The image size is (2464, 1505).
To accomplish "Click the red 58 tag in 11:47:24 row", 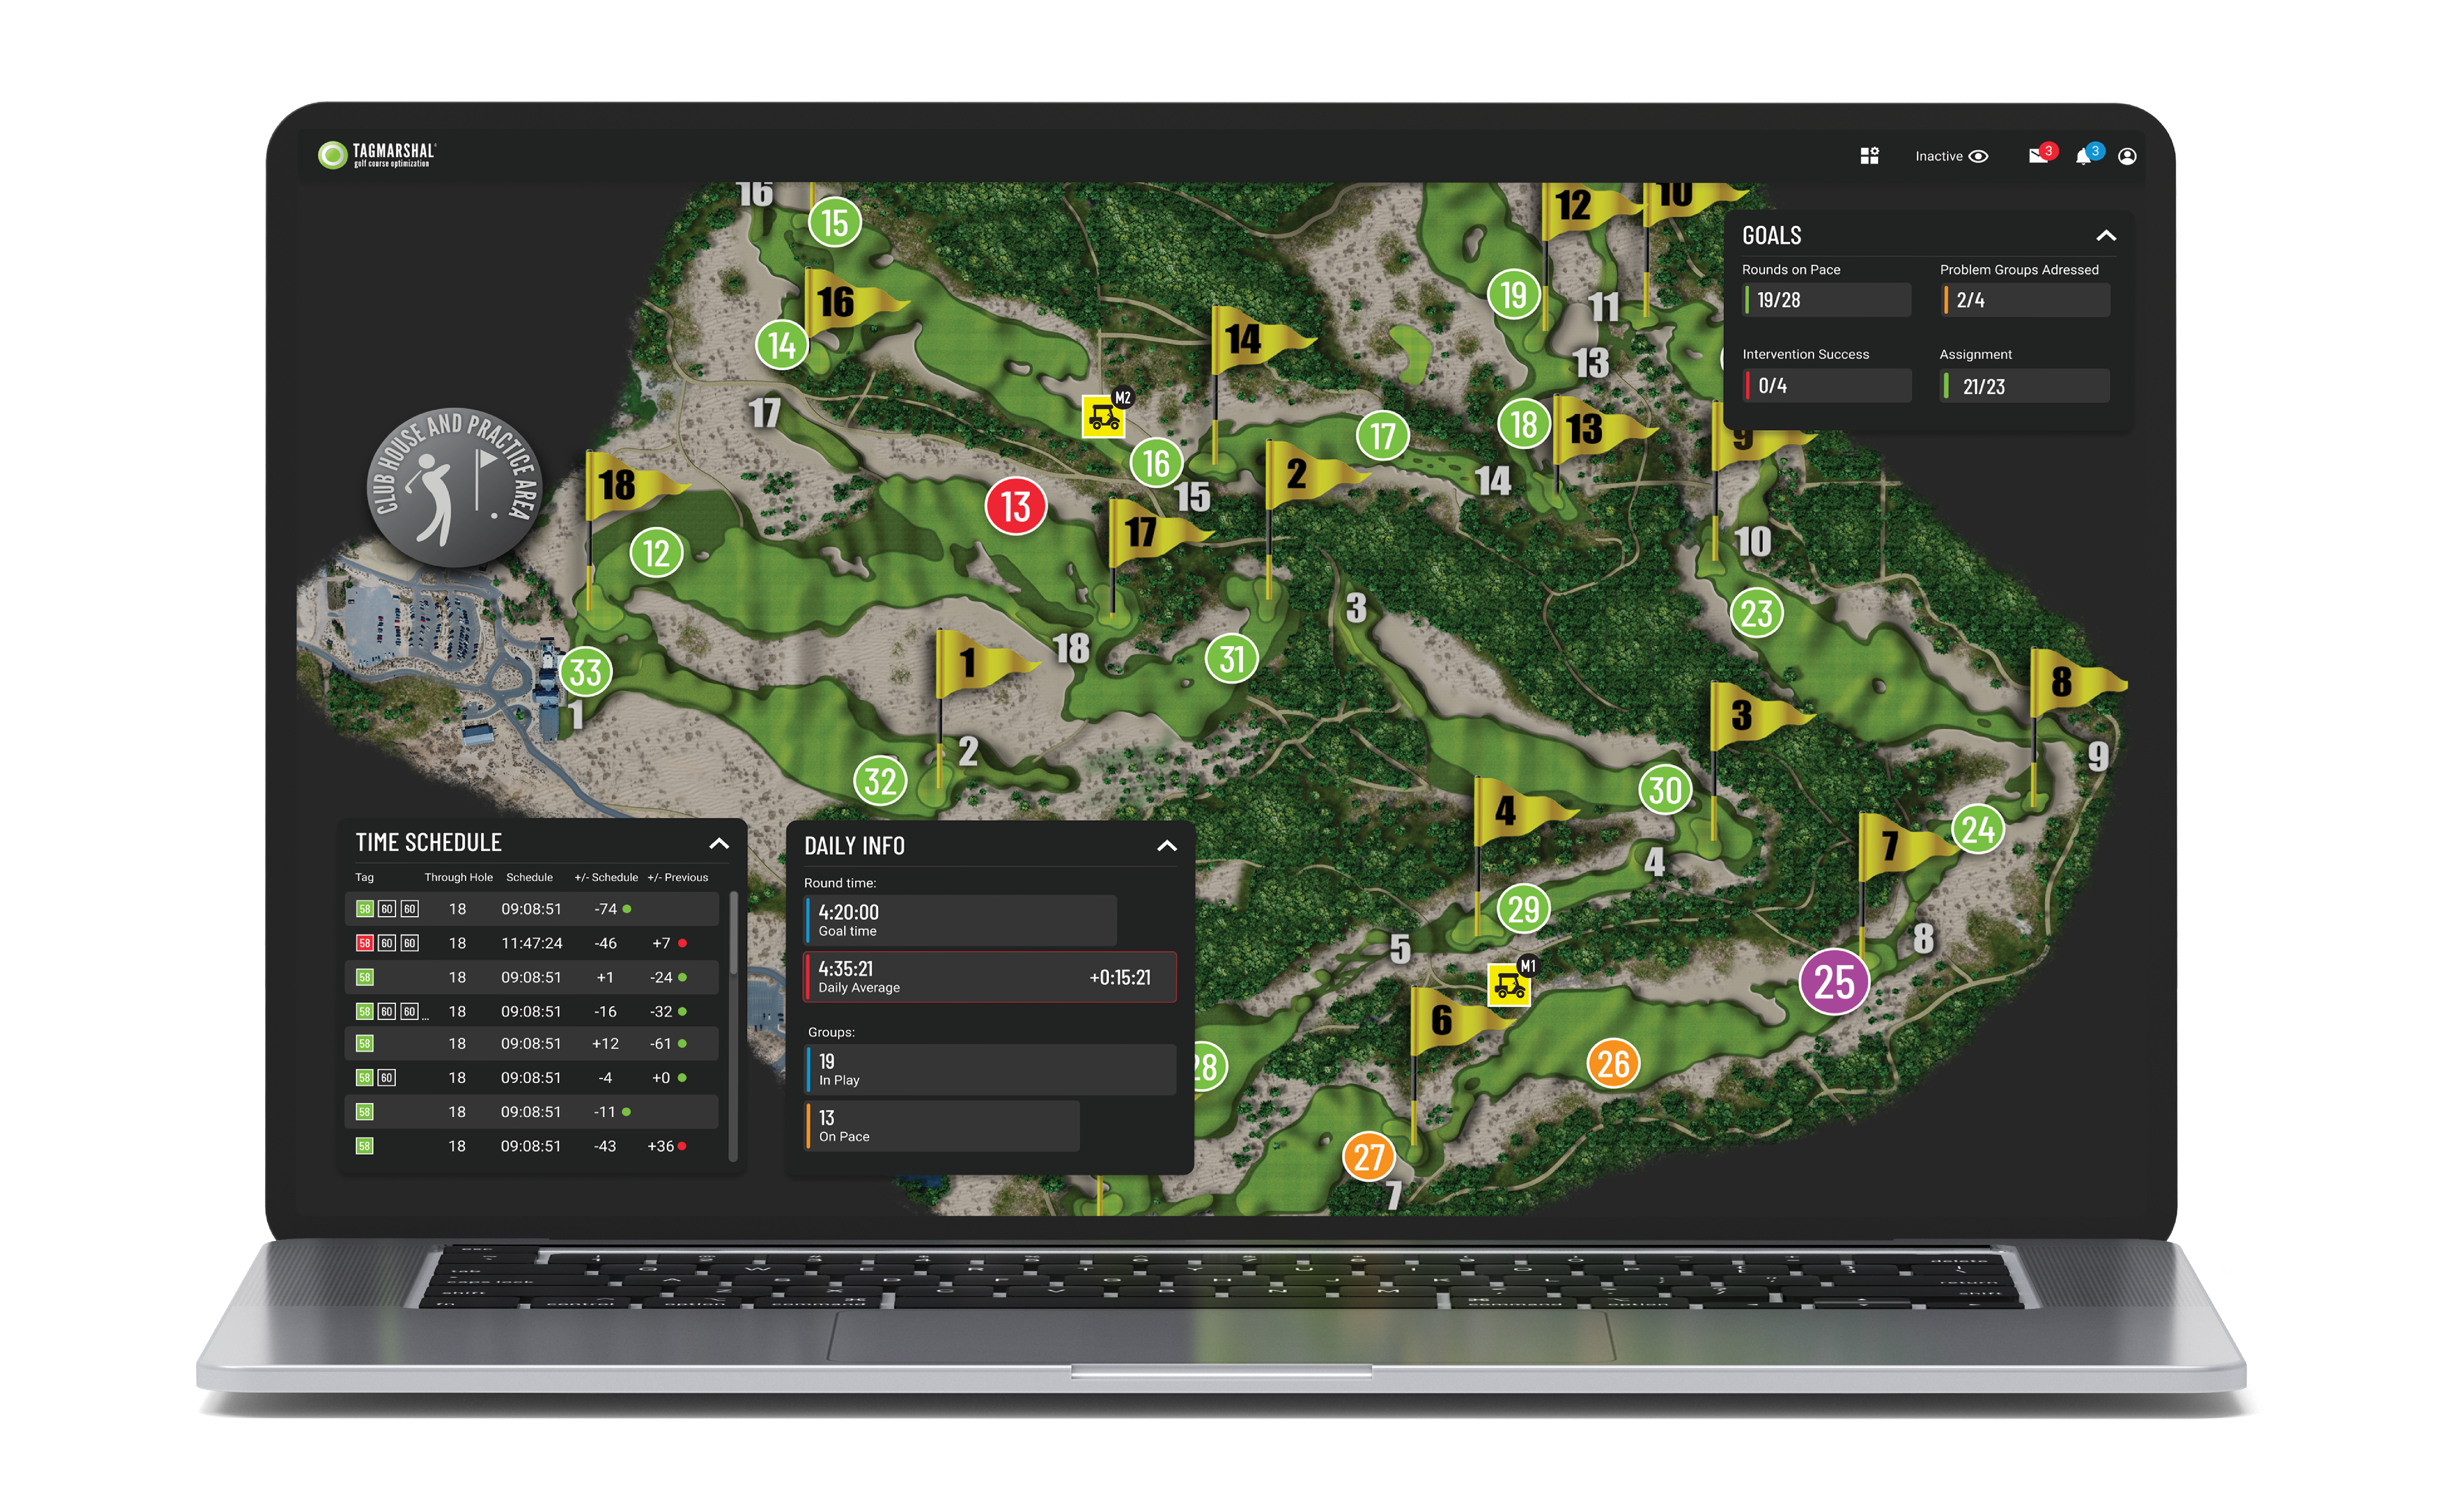I will 364,943.
